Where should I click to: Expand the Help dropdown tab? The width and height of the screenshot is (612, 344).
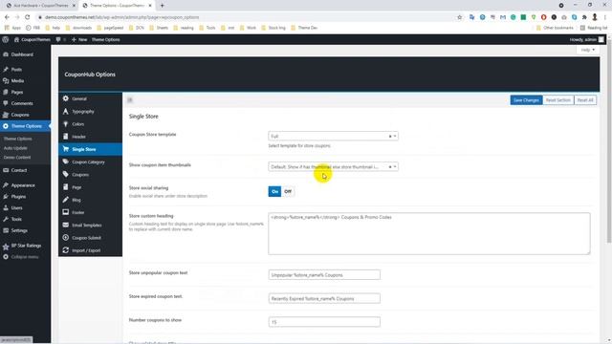(587, 50)
